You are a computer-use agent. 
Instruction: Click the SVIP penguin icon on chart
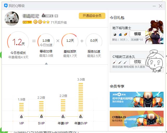(x=41, y=116)
